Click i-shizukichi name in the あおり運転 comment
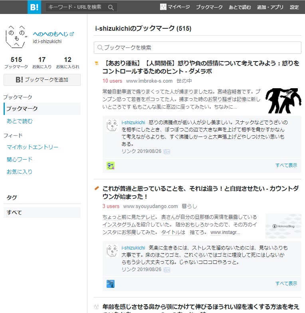The width and height of the screenshot is (305, 313). click(x=133, y=122)
